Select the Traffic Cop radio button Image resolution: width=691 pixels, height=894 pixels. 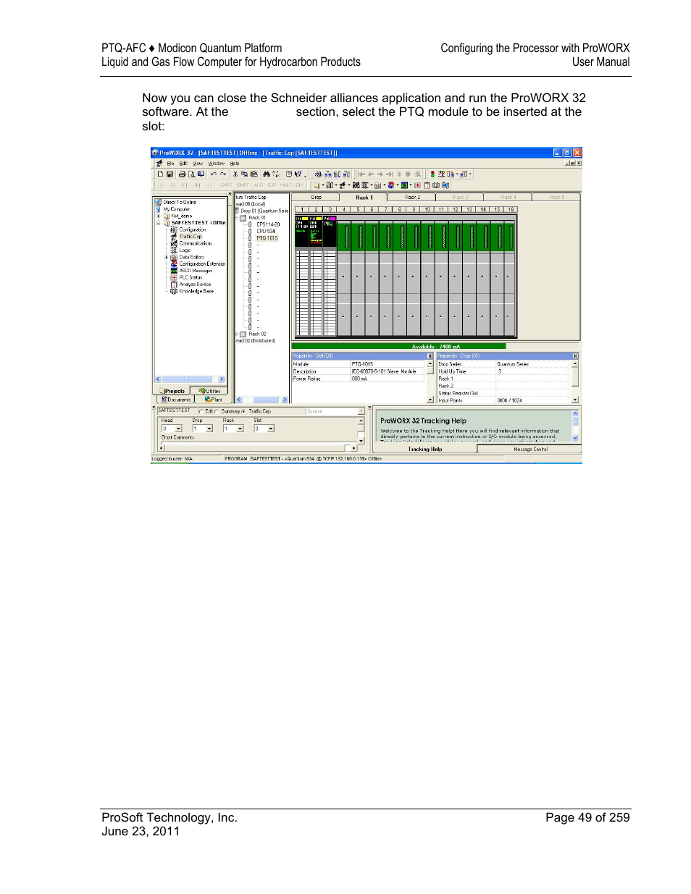pyautogui.click(x=244, y=411)
